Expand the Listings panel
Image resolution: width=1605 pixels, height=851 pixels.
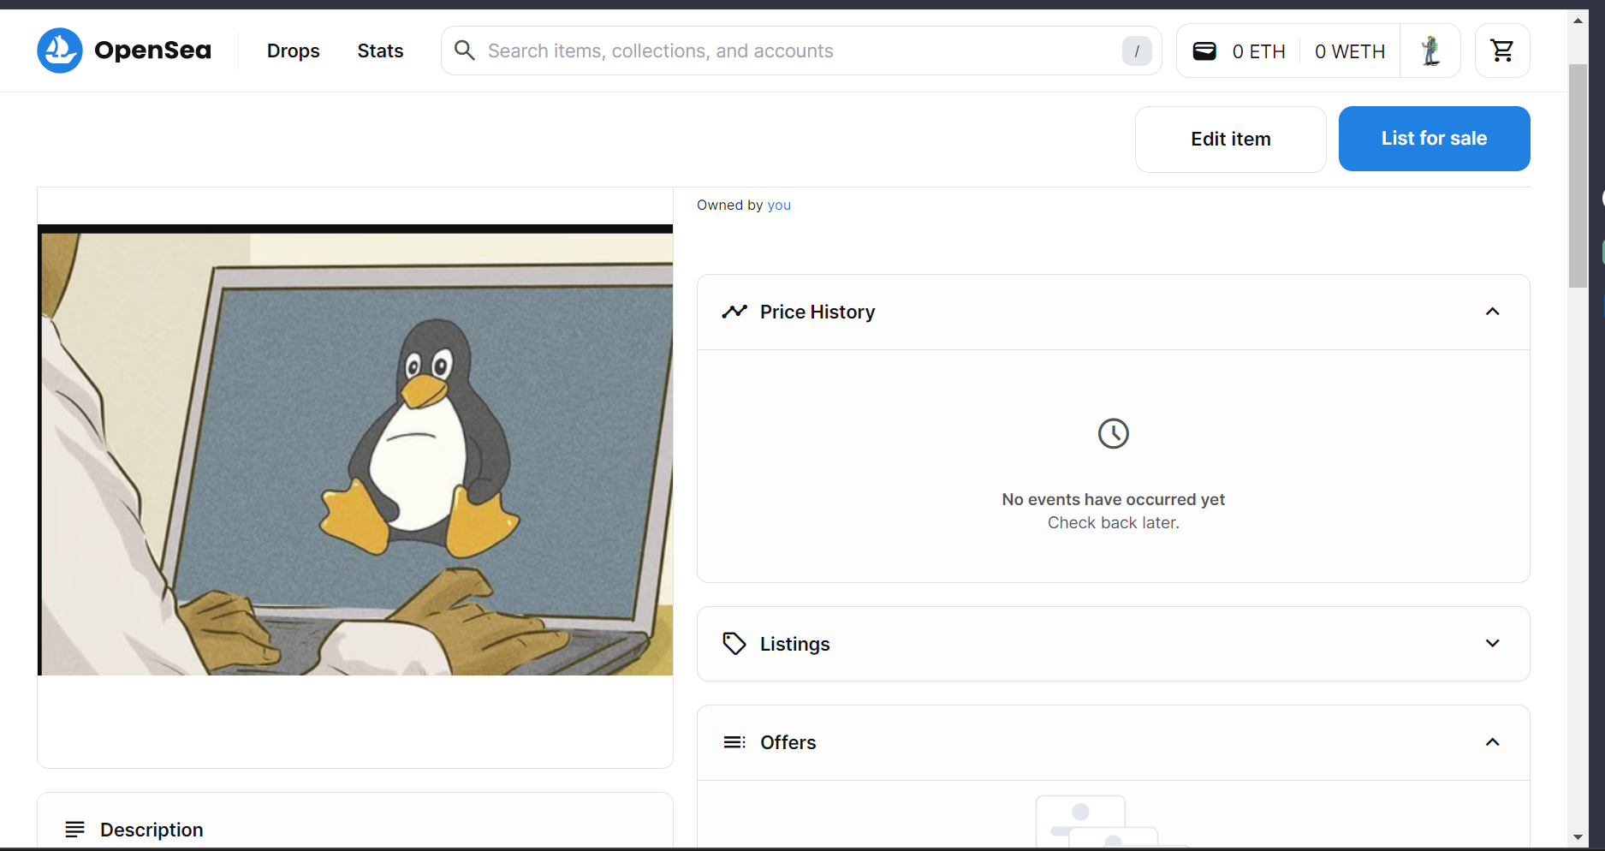pyautogui.click(x=1493, y=644)
